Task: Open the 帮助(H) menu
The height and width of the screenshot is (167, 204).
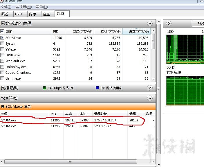Action: tap(42, 7)
